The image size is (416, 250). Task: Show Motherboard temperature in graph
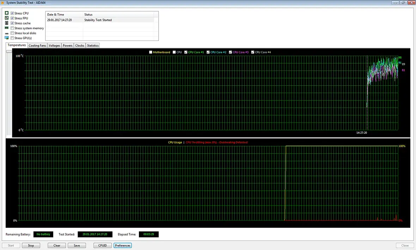(151, 52)
